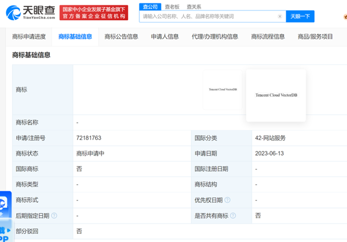The image size is (347, 242).
Task: Click help icon beside 后期指定日期
Action: [54, 215]
